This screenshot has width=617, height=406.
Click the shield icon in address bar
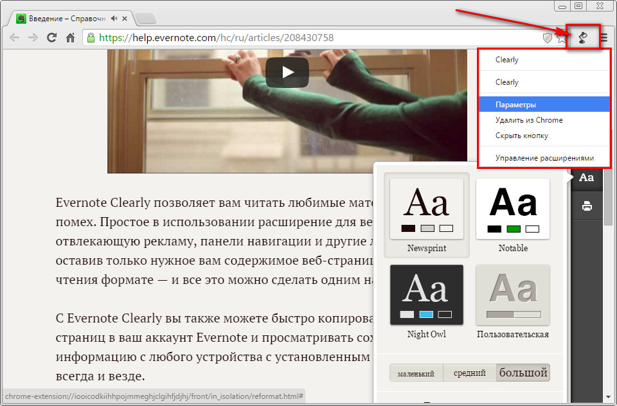(x=548, y=38)
